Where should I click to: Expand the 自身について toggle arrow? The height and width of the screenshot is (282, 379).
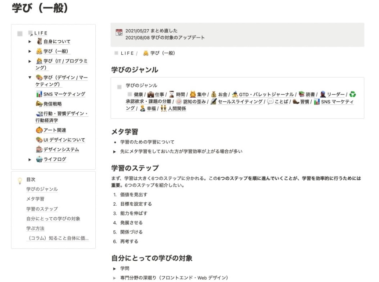(30, 42)
